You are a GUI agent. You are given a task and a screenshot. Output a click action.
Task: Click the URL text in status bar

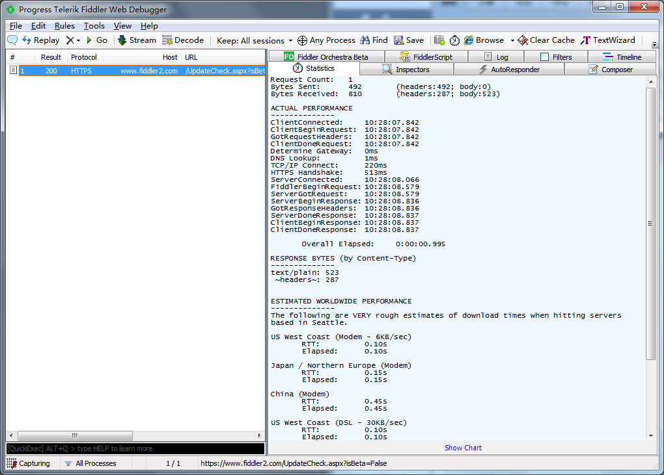click(x=294, y=463)
